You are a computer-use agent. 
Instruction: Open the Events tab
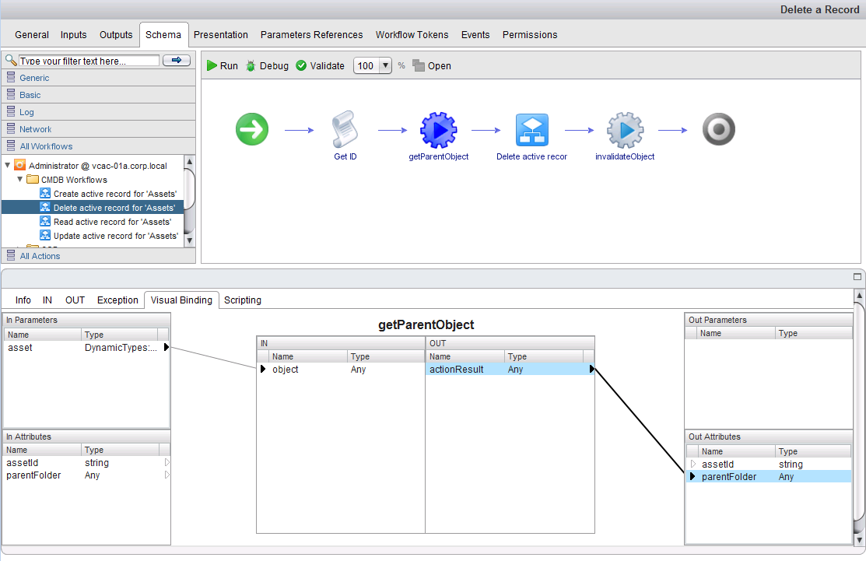tap(475, 35)
